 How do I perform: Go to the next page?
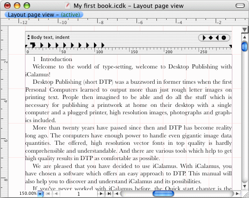tap(101, 193)
